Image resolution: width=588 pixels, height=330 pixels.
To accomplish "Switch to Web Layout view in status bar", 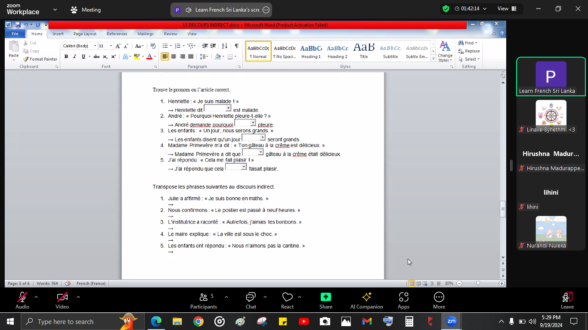I will [425, 284].
